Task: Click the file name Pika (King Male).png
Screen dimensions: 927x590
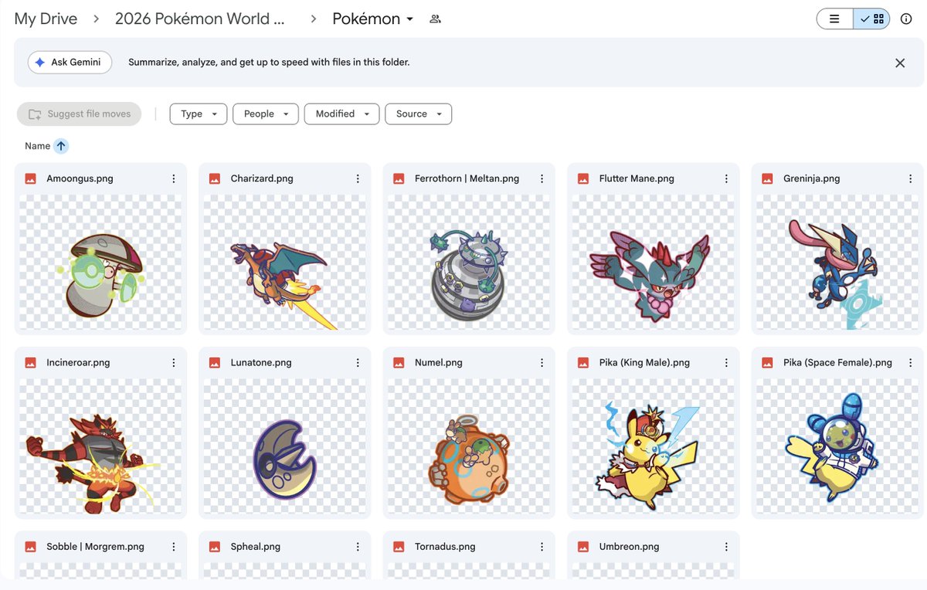Action: [x=644, y=362]
